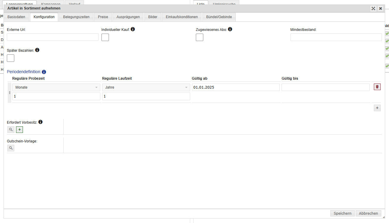Check the Später Bezahlen checkbox
The image size is (389, 223).
point(11,58)
